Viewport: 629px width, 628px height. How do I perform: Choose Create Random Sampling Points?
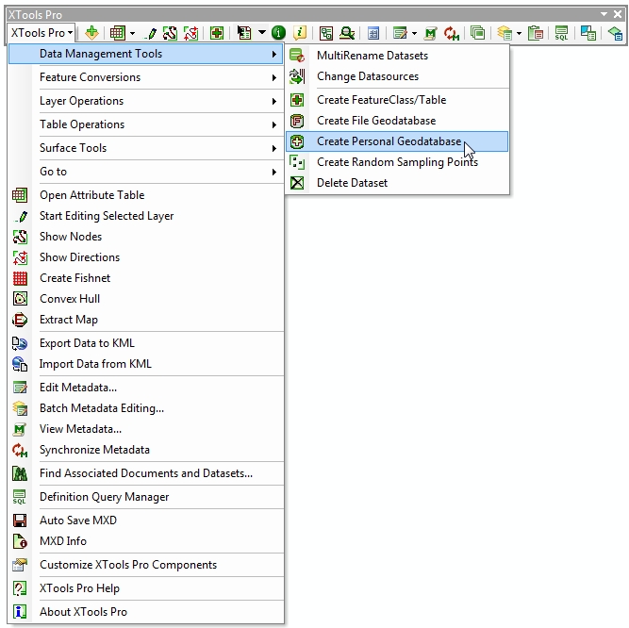397,162
